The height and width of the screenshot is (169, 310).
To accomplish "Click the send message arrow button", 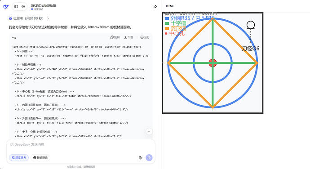I will 149,158.
